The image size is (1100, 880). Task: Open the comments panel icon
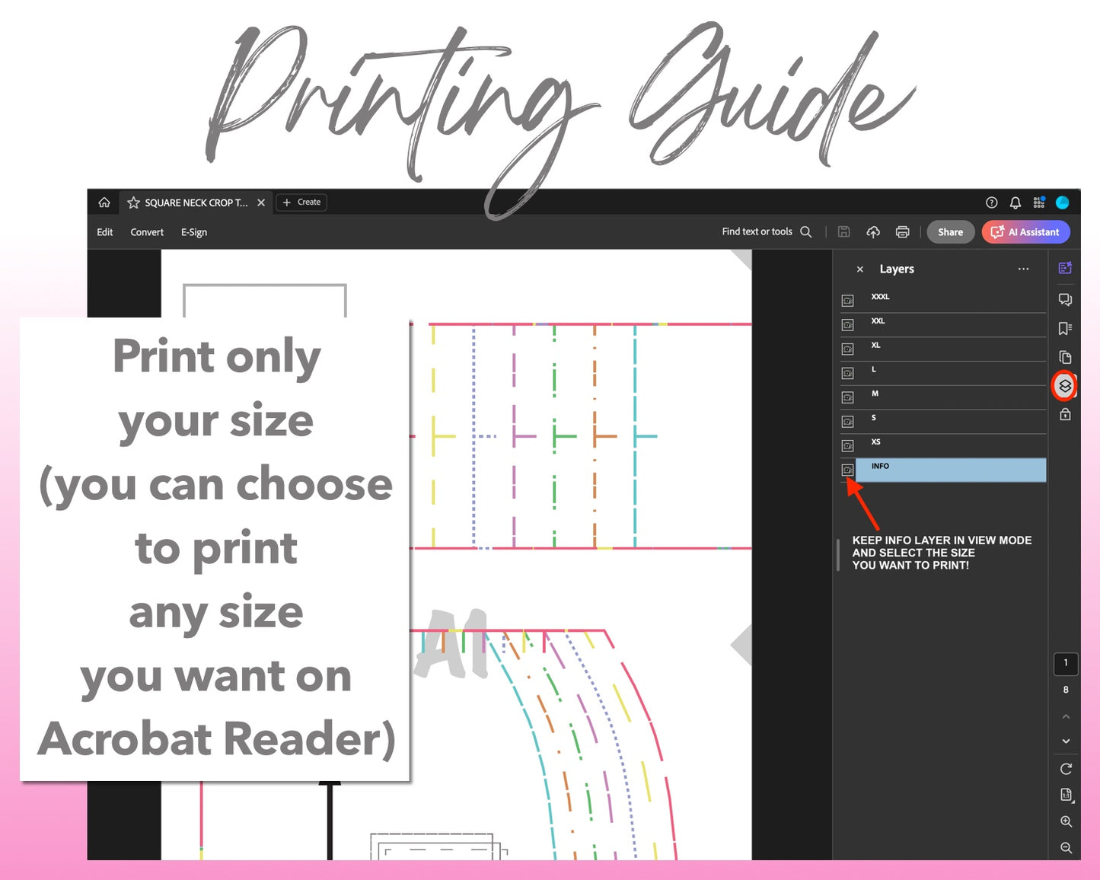coord(1064,299)
